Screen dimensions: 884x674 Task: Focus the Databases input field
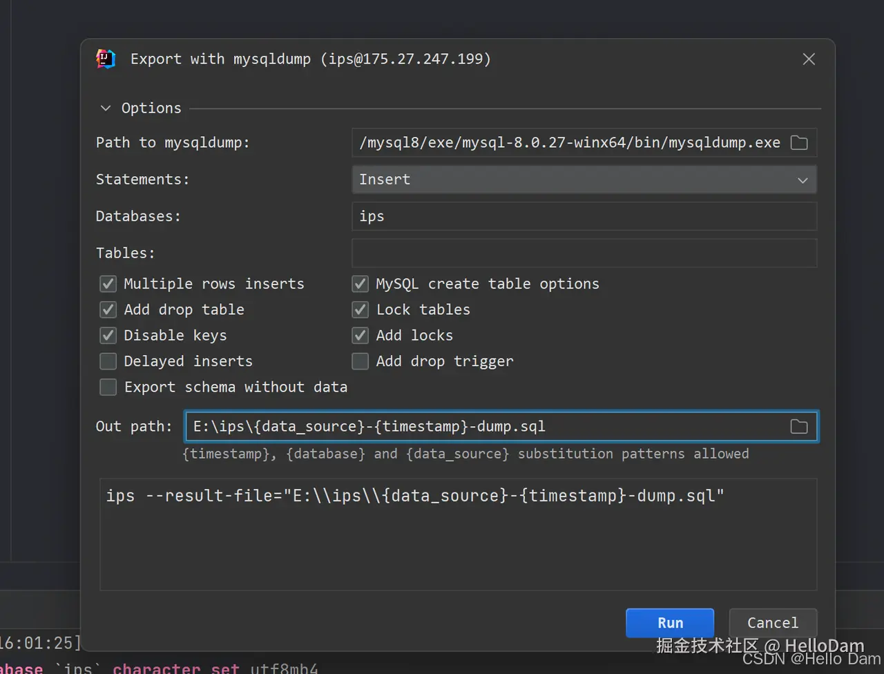tap(584, 216)
